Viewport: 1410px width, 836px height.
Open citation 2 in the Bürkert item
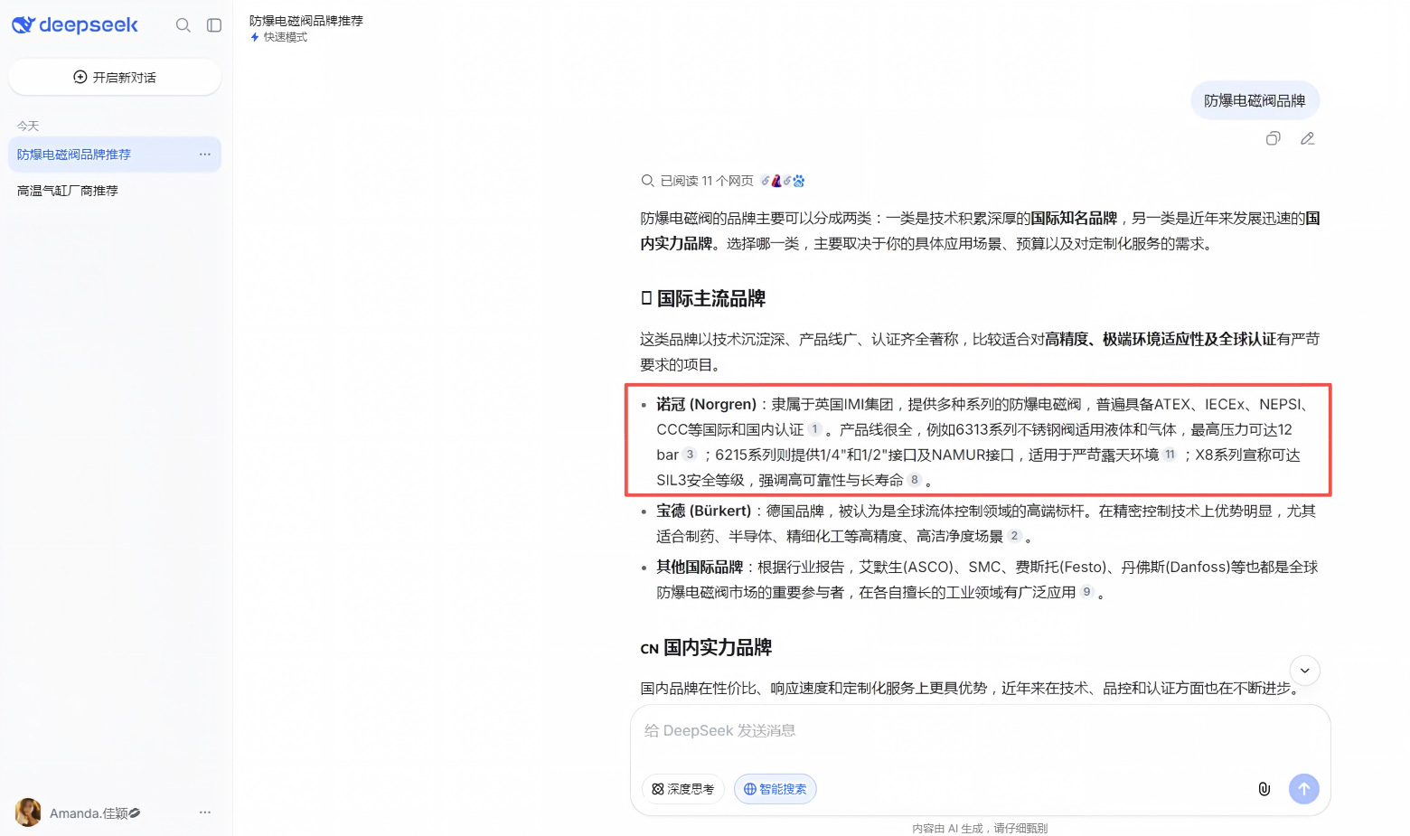pos(1014,536)
